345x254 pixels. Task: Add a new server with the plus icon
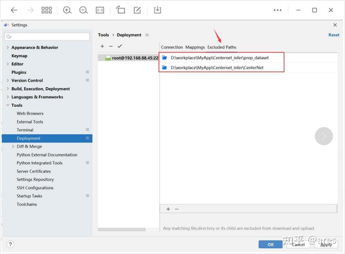pyautogui.click(x=102, y=46)
